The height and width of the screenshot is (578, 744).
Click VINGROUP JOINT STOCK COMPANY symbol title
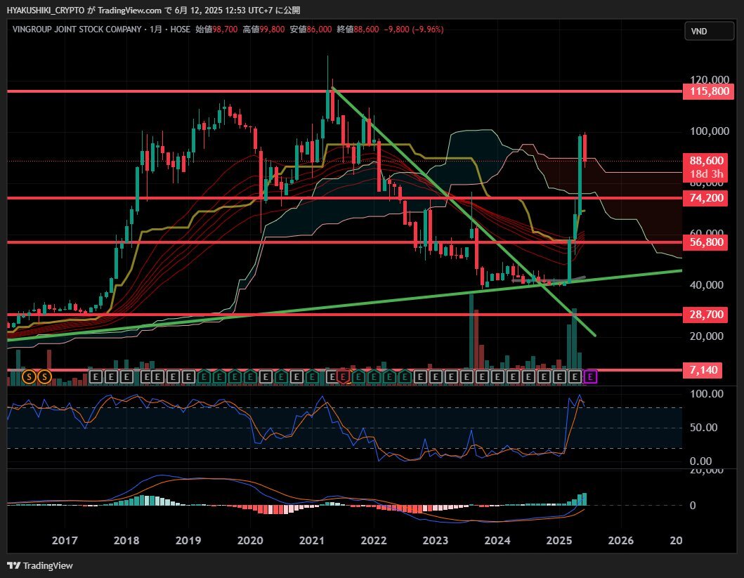click(x=77, y=29)
